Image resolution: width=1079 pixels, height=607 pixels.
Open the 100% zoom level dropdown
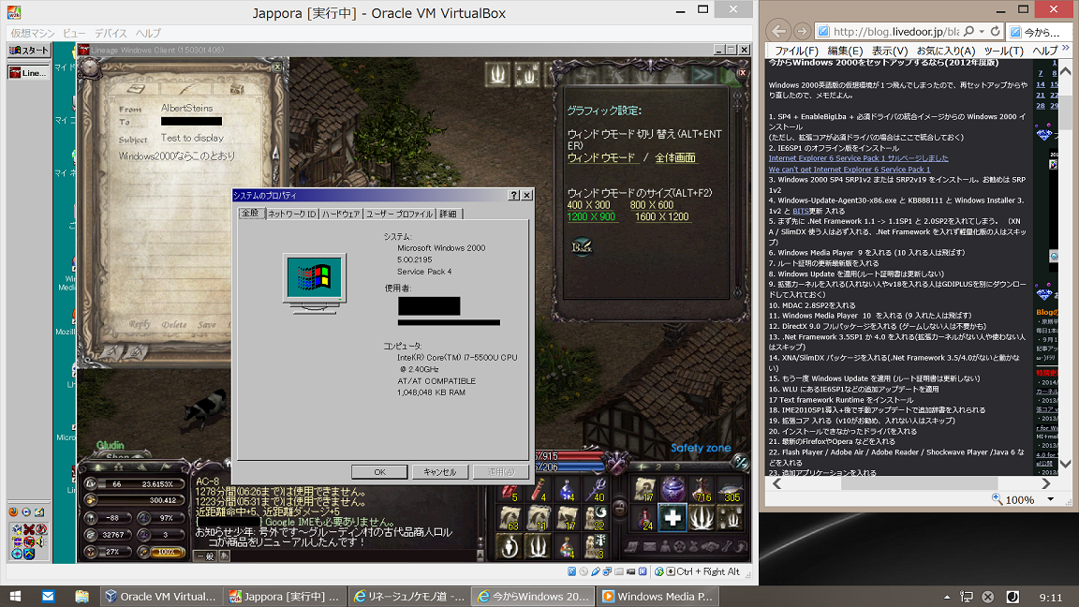1051,499
